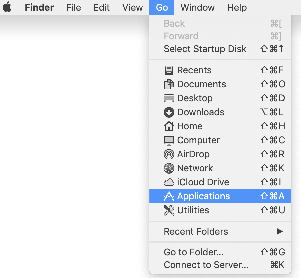Choose Connect to Server… entry
Screen dimensions: 301x278
pos(220,265)
